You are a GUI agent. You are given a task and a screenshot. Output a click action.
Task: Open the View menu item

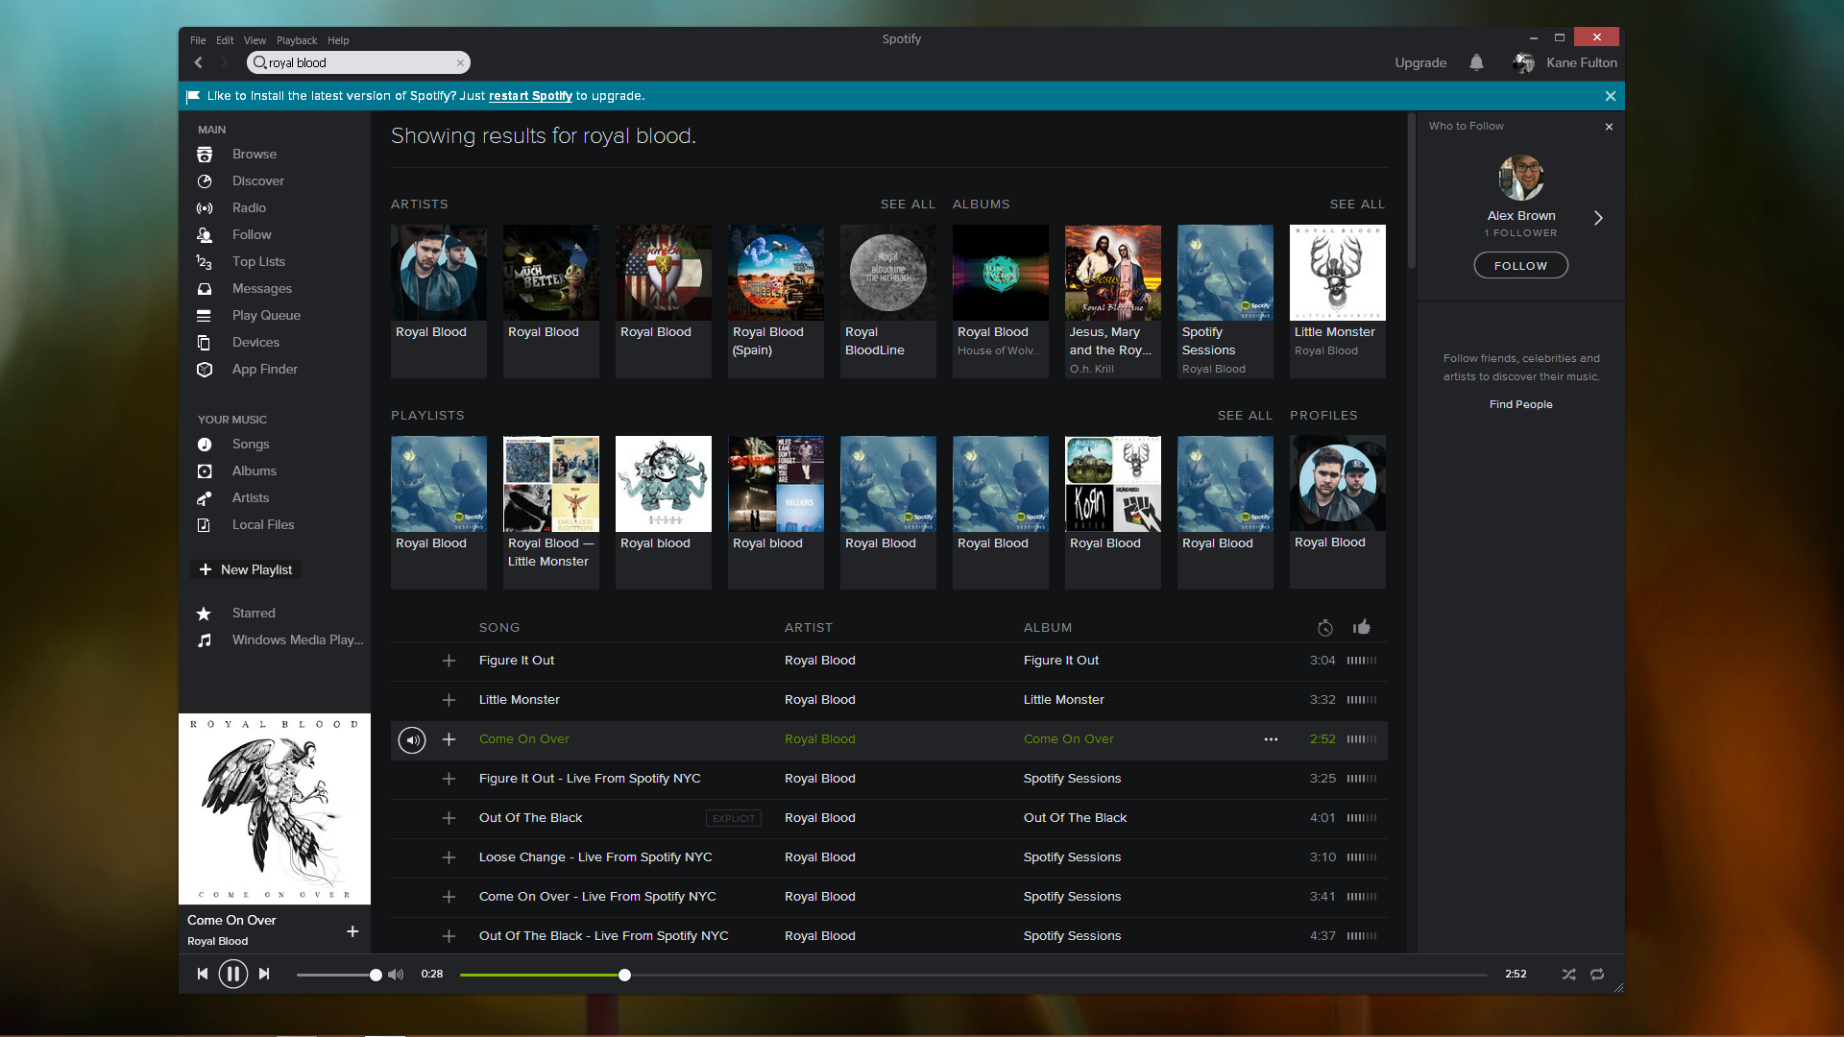[x=255, y=39]
